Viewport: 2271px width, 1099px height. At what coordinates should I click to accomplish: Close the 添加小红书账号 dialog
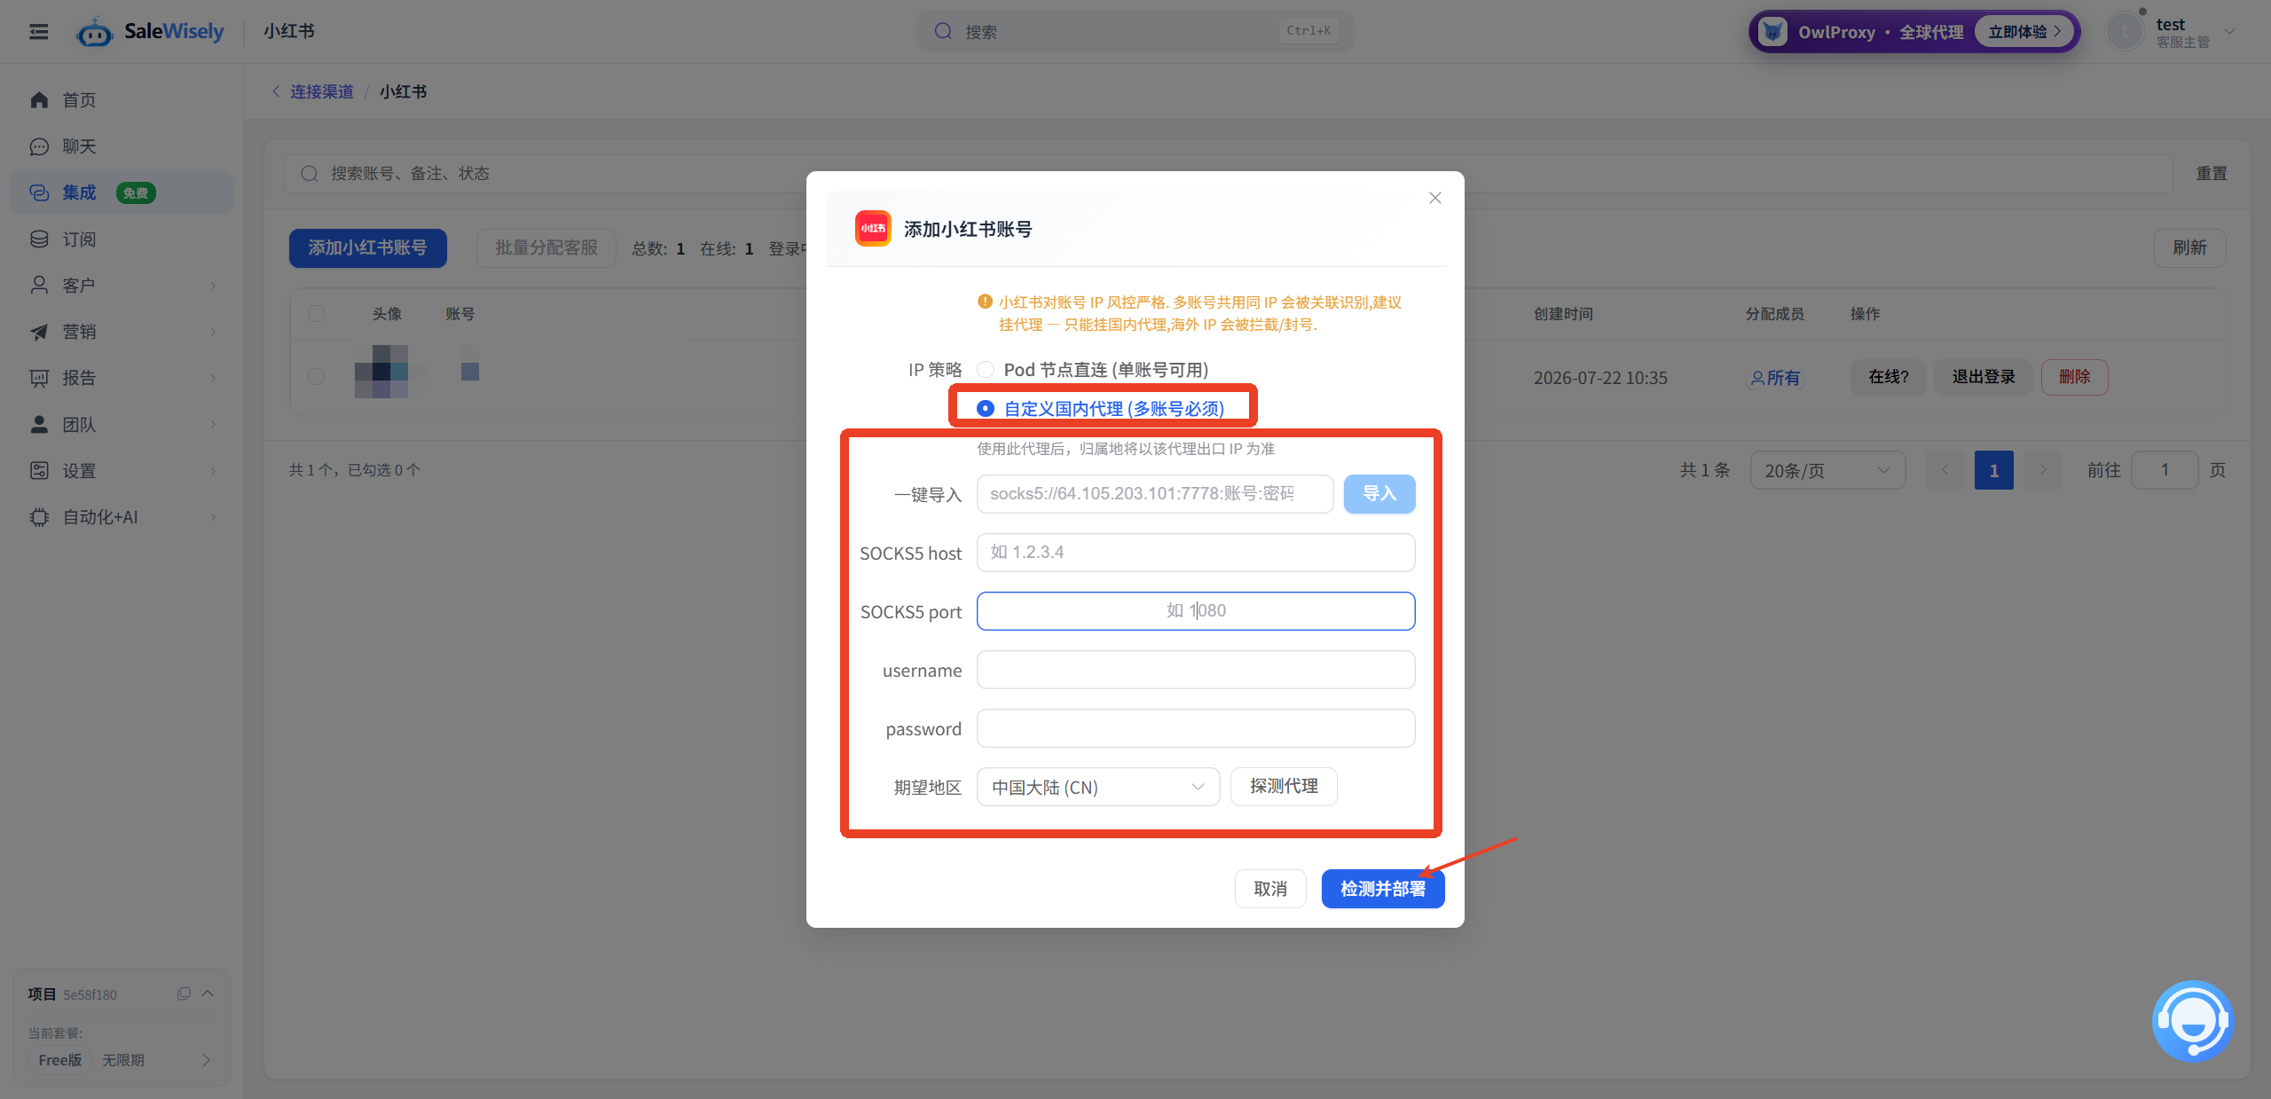point(1434,198)
